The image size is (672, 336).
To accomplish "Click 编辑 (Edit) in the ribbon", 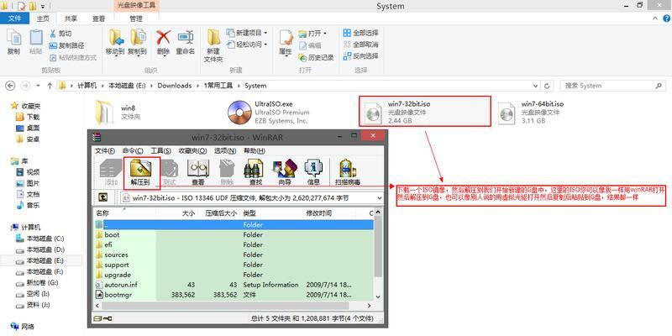I will pos(310,45).
